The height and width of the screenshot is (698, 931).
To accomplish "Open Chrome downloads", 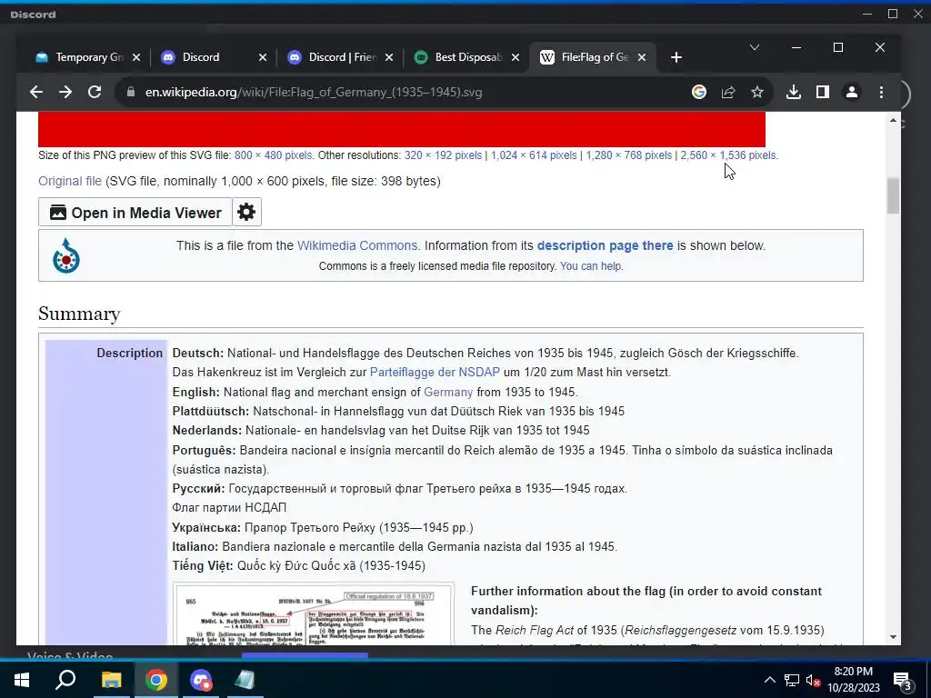I will click(793, 92).
